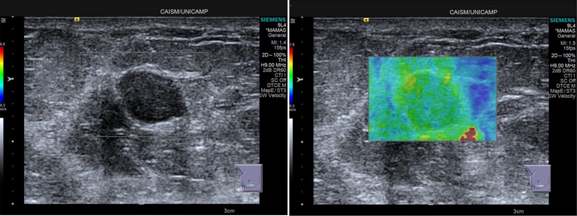This screenshot has height=216, width=577.
Task: Click the 3cm depth label under right image
Action: (x=518, y=211)
